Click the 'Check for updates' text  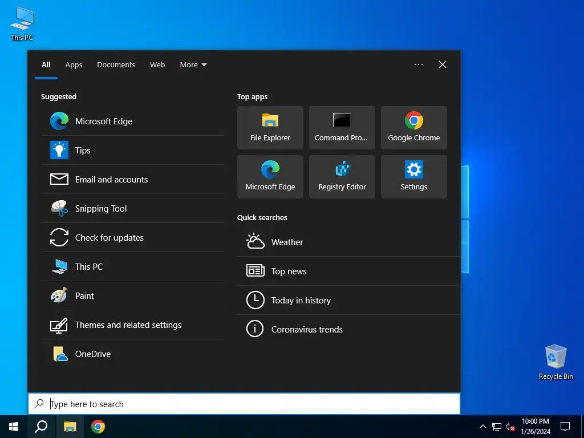pos(109,238)
